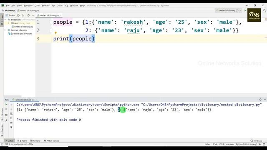Close the nested dictionary (1) run tab
Viewport: 267px width, 150px height.
[x=36, y=100]
